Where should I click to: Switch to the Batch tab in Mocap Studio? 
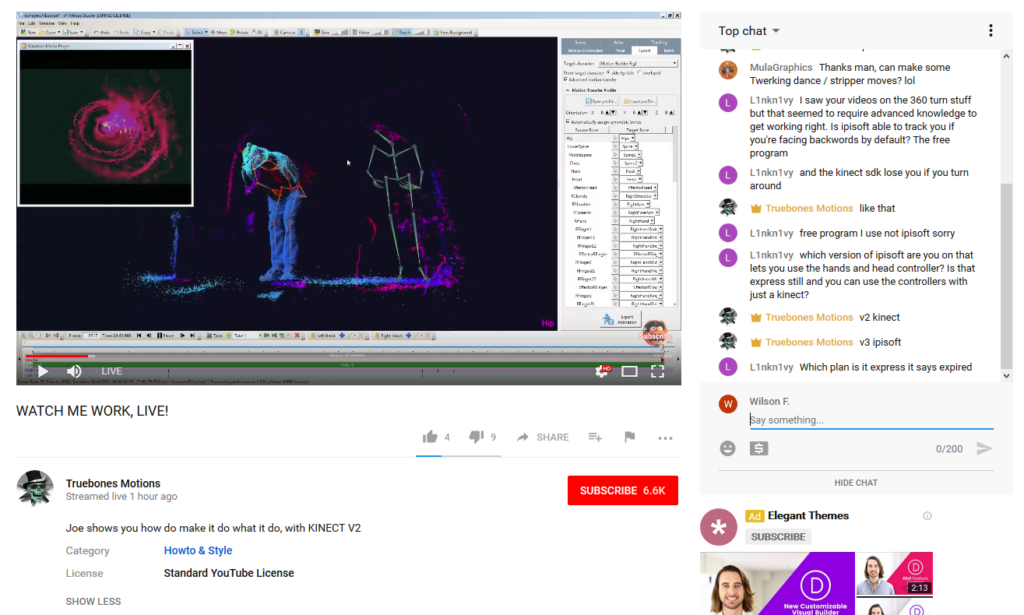coord(669,51)
